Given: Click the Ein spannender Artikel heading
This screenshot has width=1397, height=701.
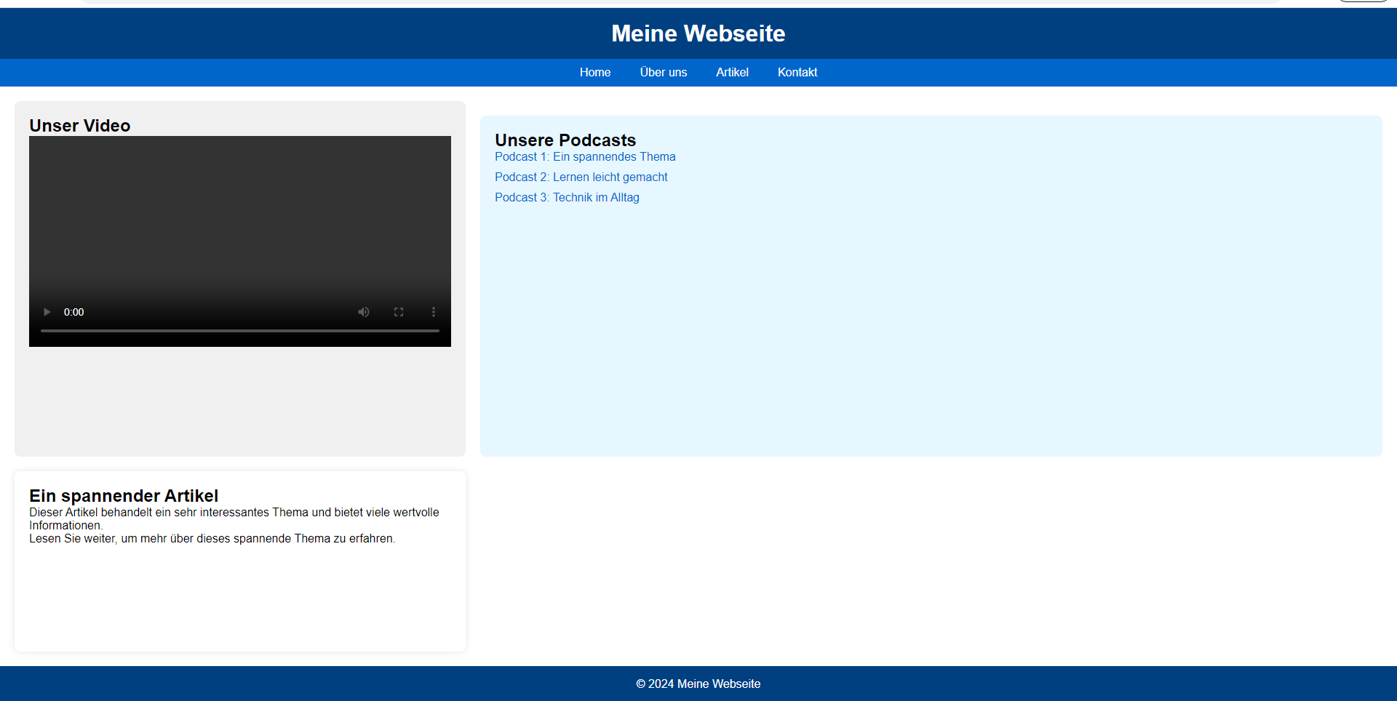Looking at the screenshot, I should pos(124,496).
